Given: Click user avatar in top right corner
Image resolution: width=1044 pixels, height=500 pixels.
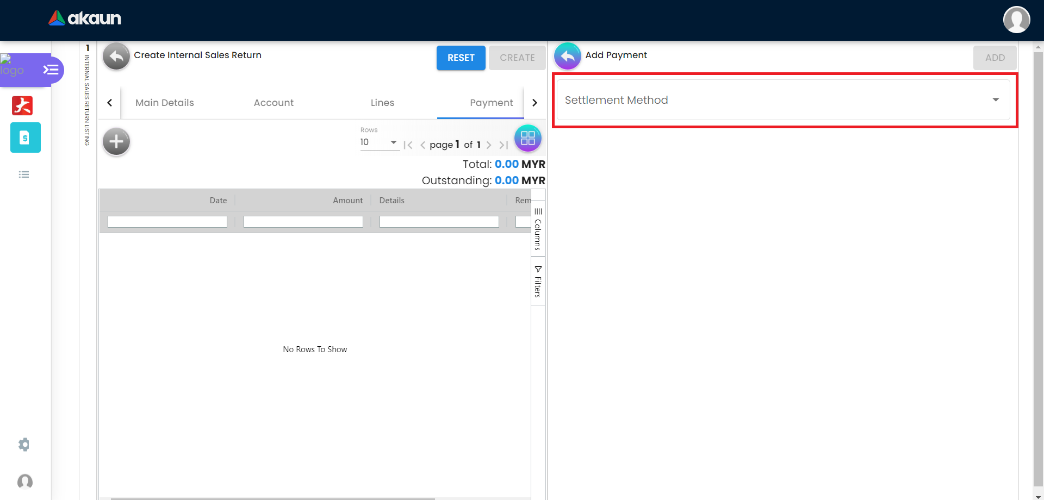Looking at the screenshot, I should coord(1016,20).
